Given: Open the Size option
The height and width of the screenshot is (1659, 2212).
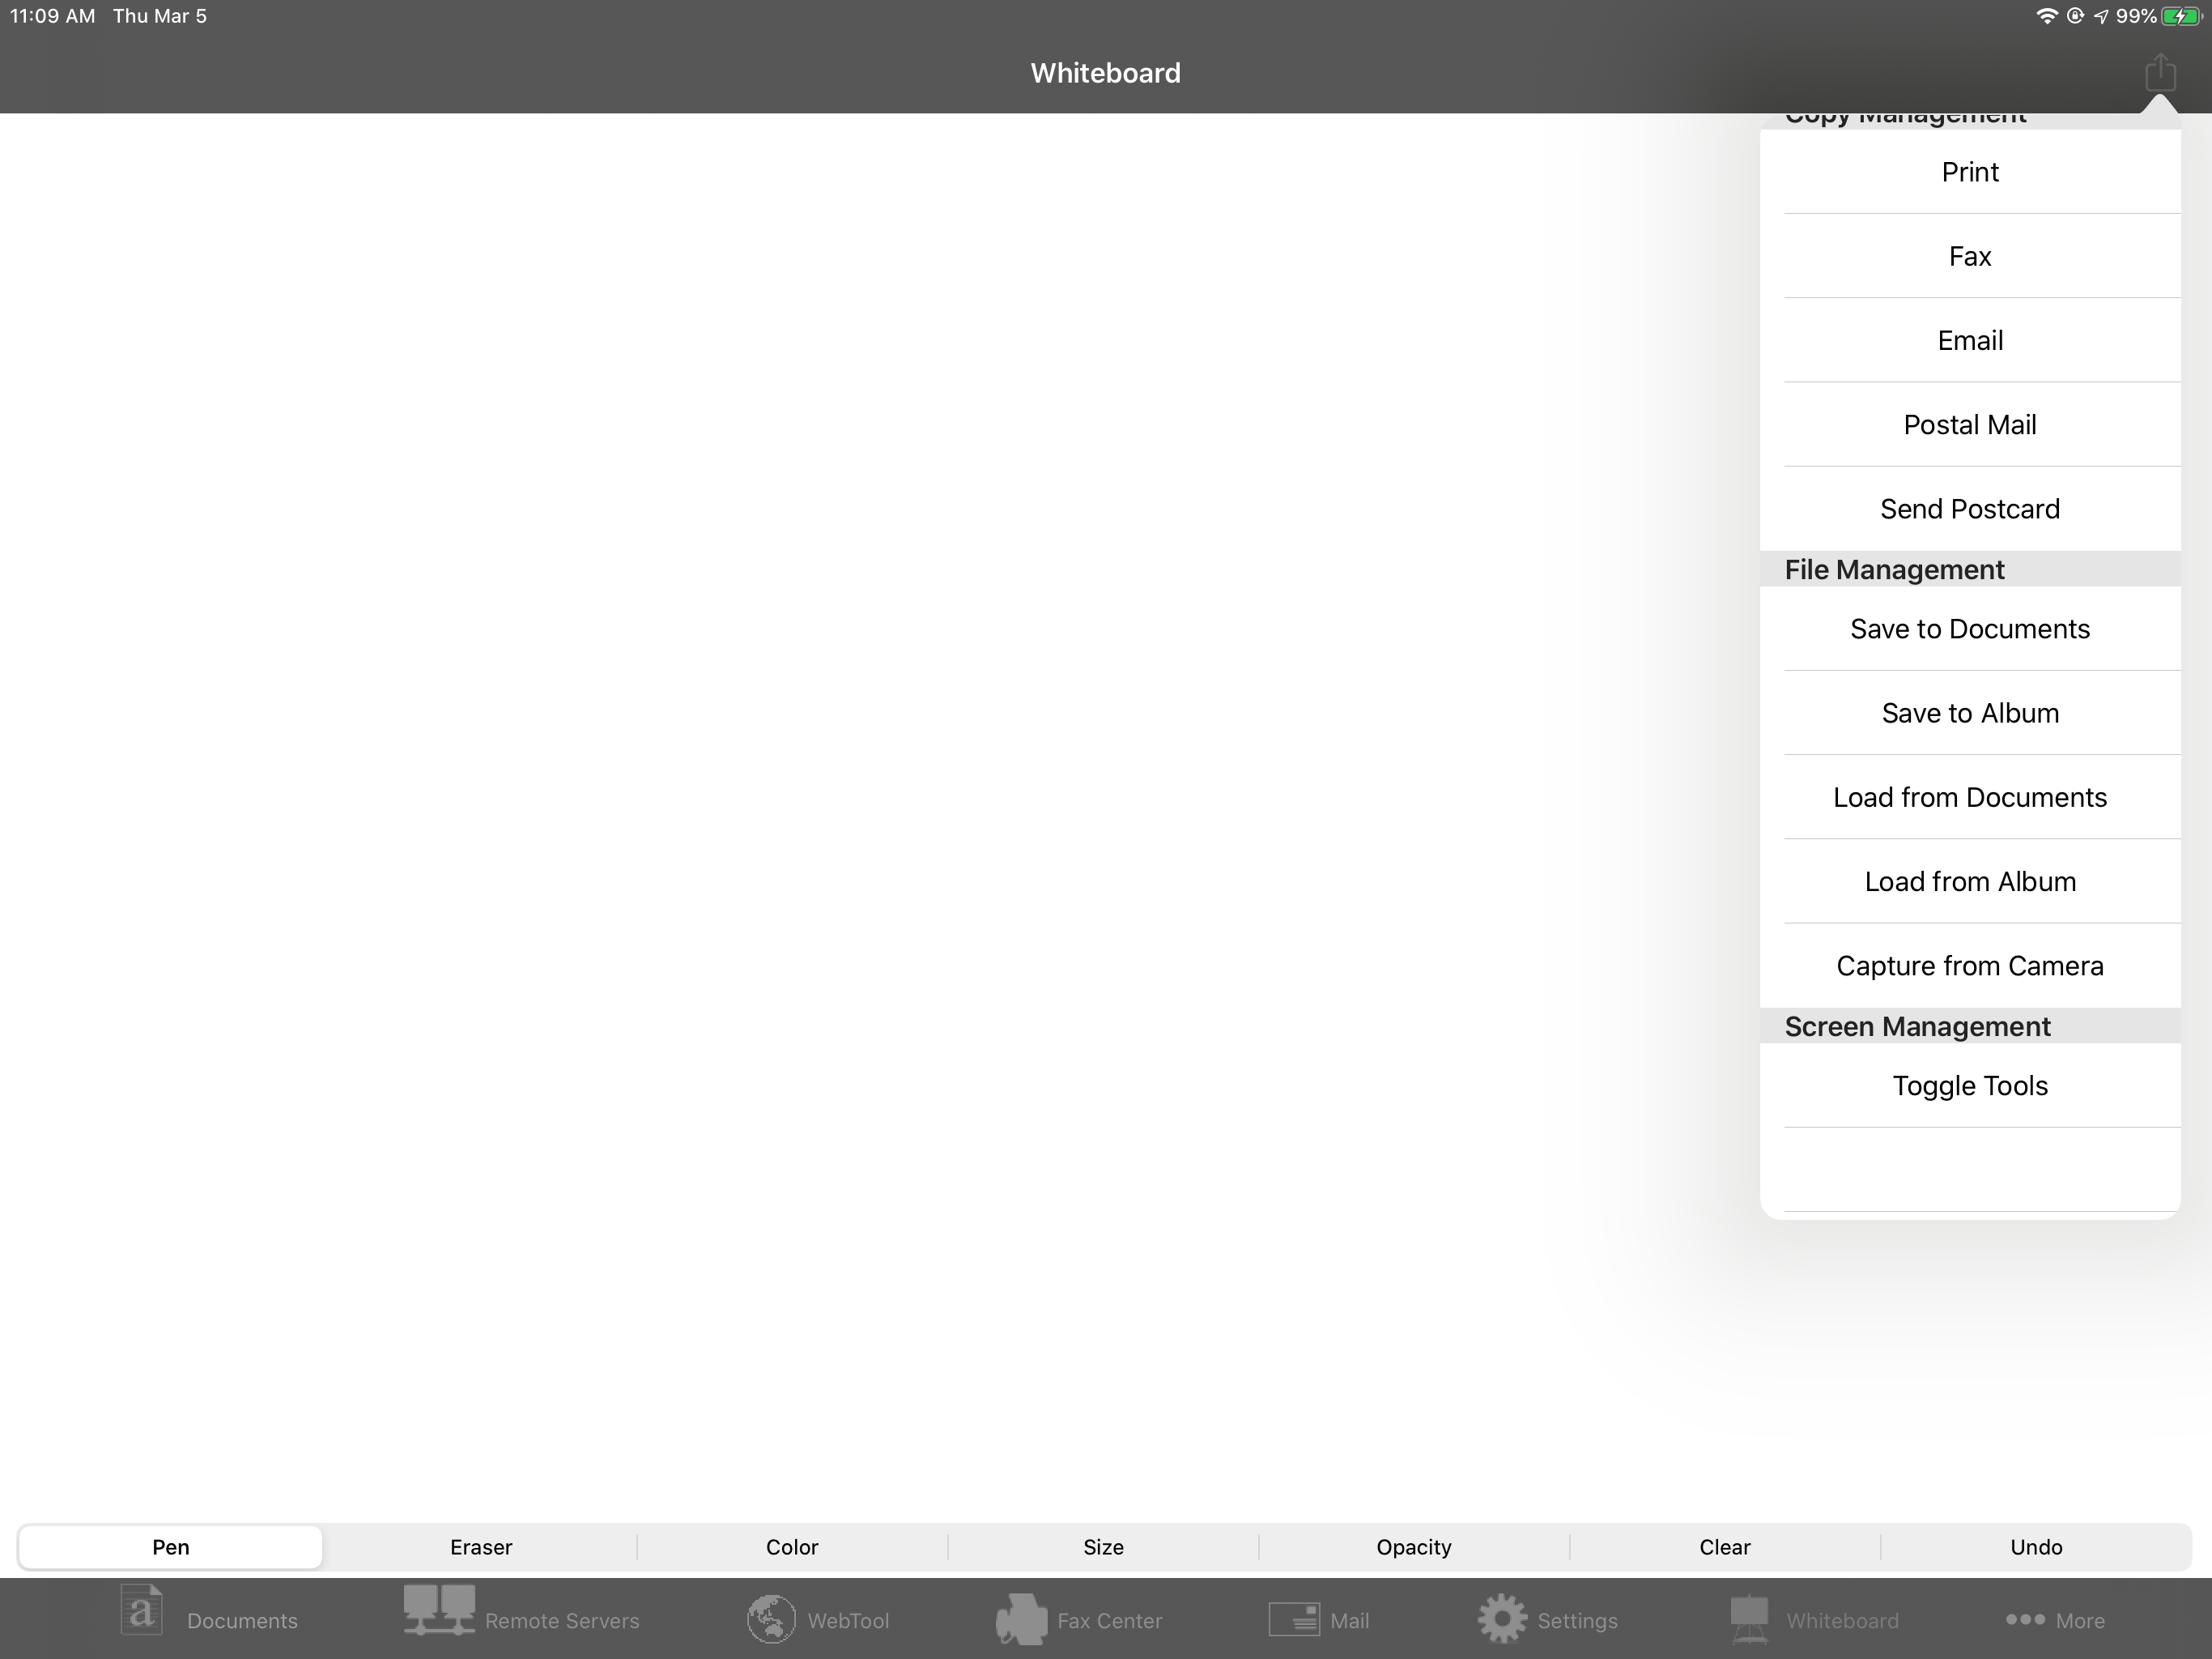Looking at the screenshot, I should click(x=1103, y=1547).
